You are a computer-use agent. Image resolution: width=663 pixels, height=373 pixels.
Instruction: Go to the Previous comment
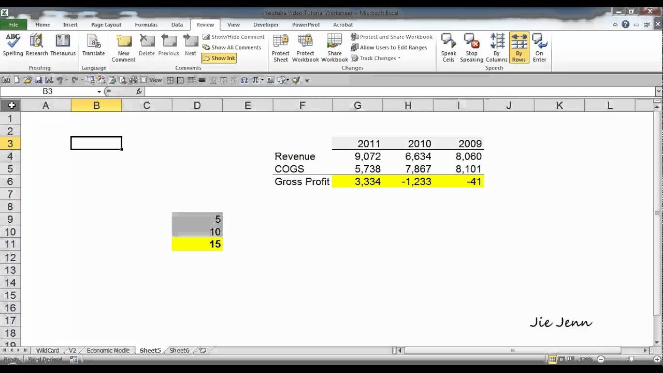(168, 45)
